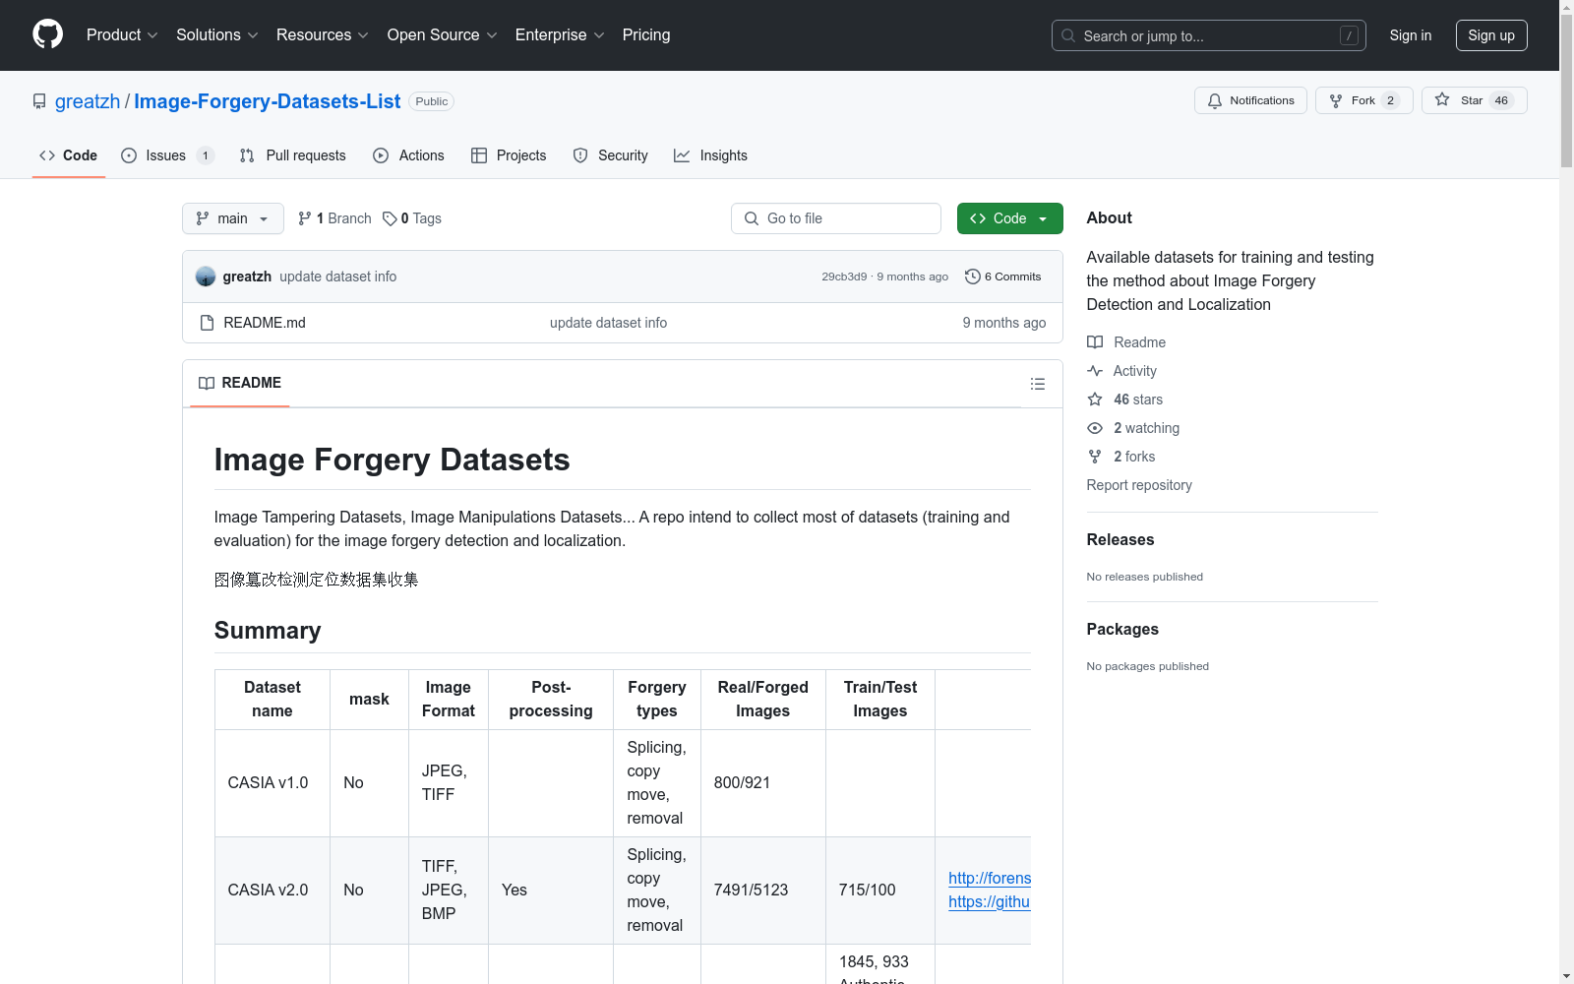Open the Projects tab

[x=509, y=155]
